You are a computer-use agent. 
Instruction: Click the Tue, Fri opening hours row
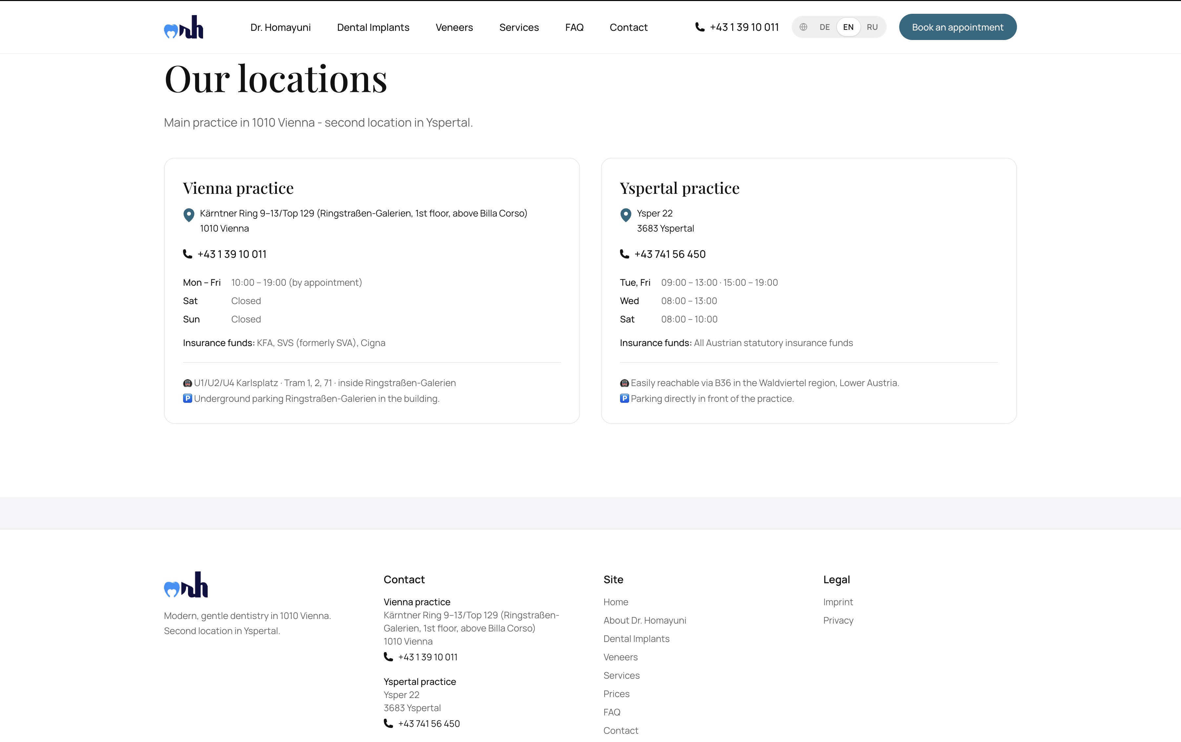699,282
